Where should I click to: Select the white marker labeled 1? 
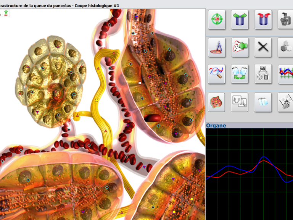(140, 82)
